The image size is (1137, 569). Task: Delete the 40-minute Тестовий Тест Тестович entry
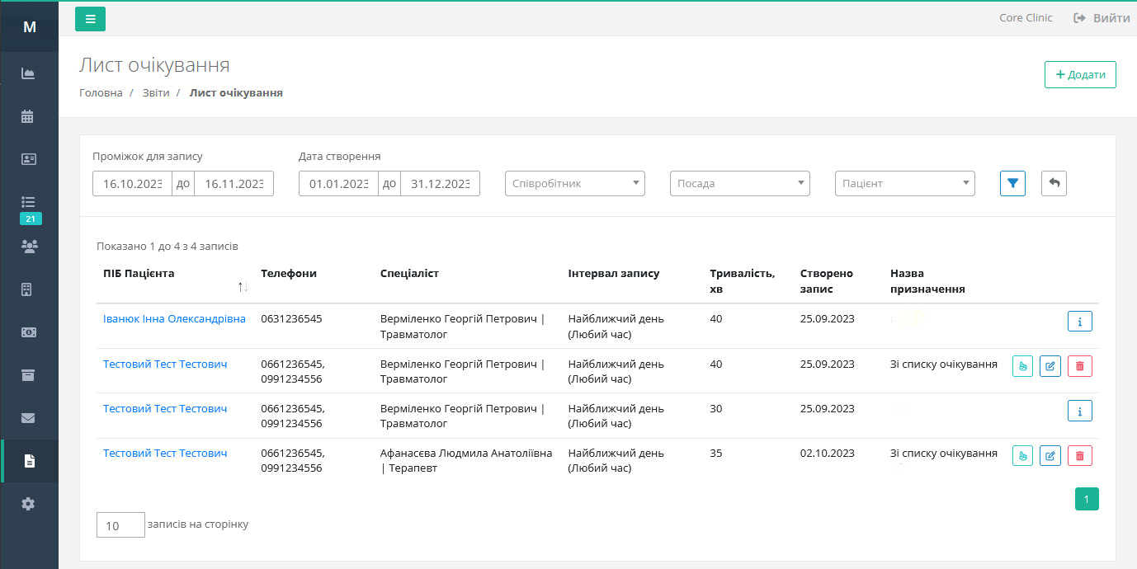(1080, 366)
